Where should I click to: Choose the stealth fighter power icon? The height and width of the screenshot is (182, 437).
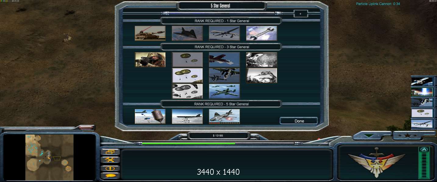tap(187, 33)
